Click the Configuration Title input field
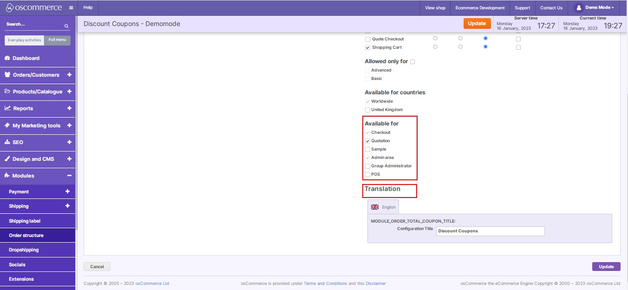628x290 pixels. [x=490, y=231]
